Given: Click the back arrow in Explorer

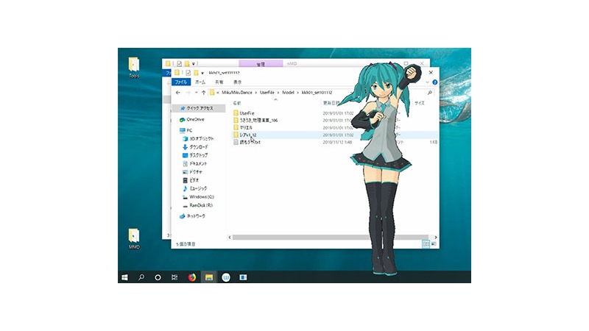Looking at the screenshot, I should (x=177, y=93).
